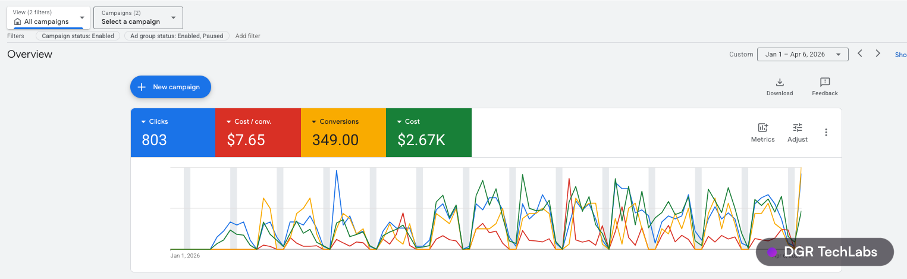Screen dimensions: 907x279
Task: Go to next date range arrow
Action: point(878,54)
